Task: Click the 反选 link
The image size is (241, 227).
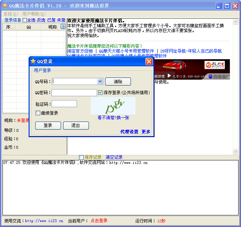Action: (41, 20)
